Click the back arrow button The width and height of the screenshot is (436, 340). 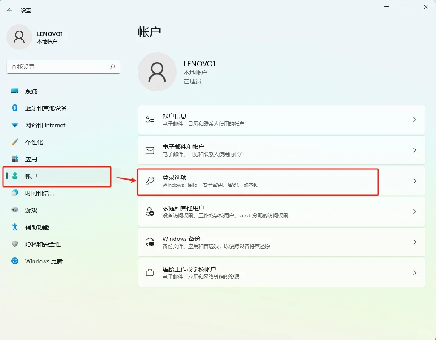tap(9, 10)
